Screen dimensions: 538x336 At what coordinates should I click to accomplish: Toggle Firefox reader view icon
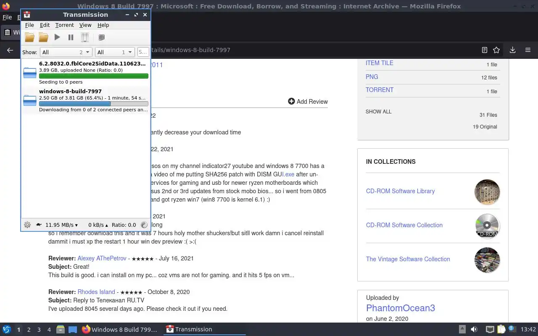pos(484,50)
